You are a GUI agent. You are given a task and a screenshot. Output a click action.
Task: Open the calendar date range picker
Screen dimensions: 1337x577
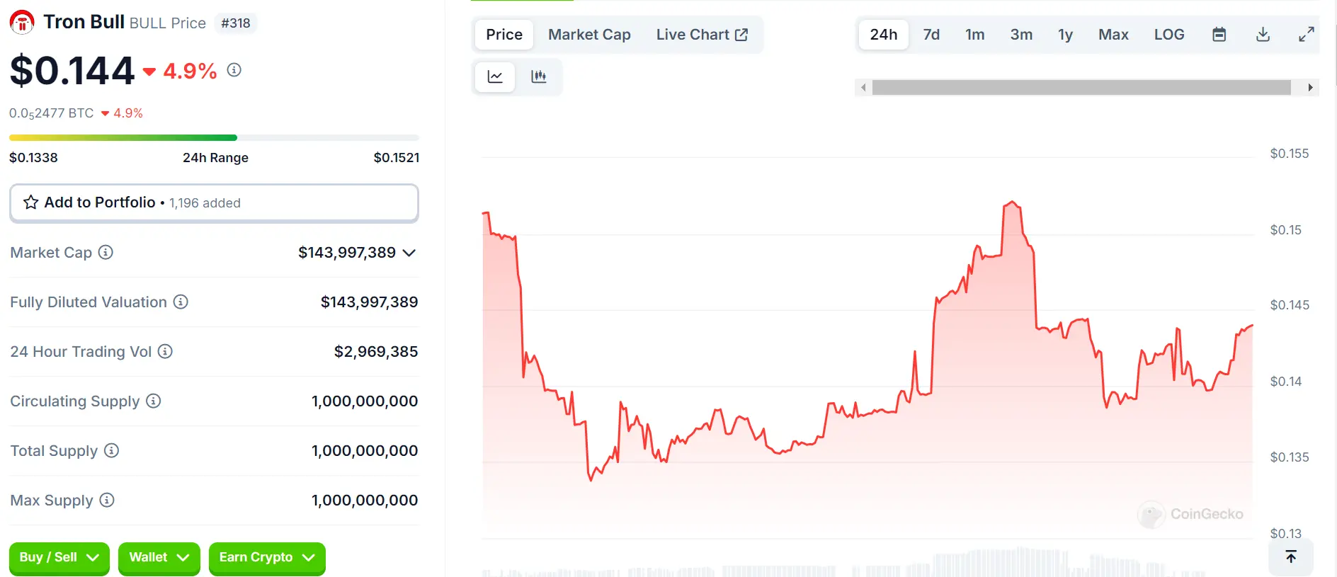pyautogui.click(x=1219, y=35)
